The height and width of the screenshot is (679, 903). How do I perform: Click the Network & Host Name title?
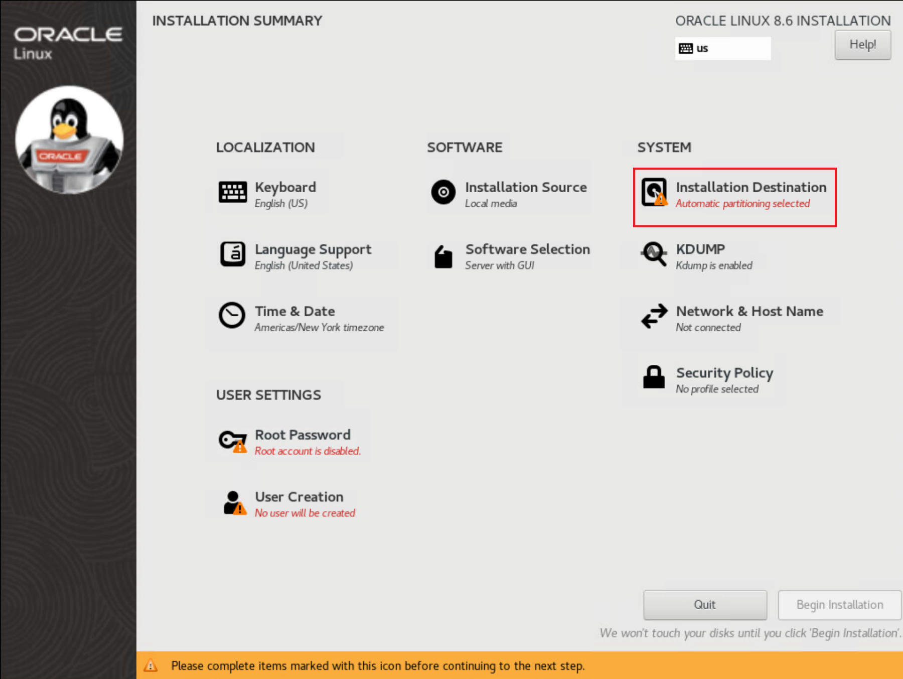(749, 311)
